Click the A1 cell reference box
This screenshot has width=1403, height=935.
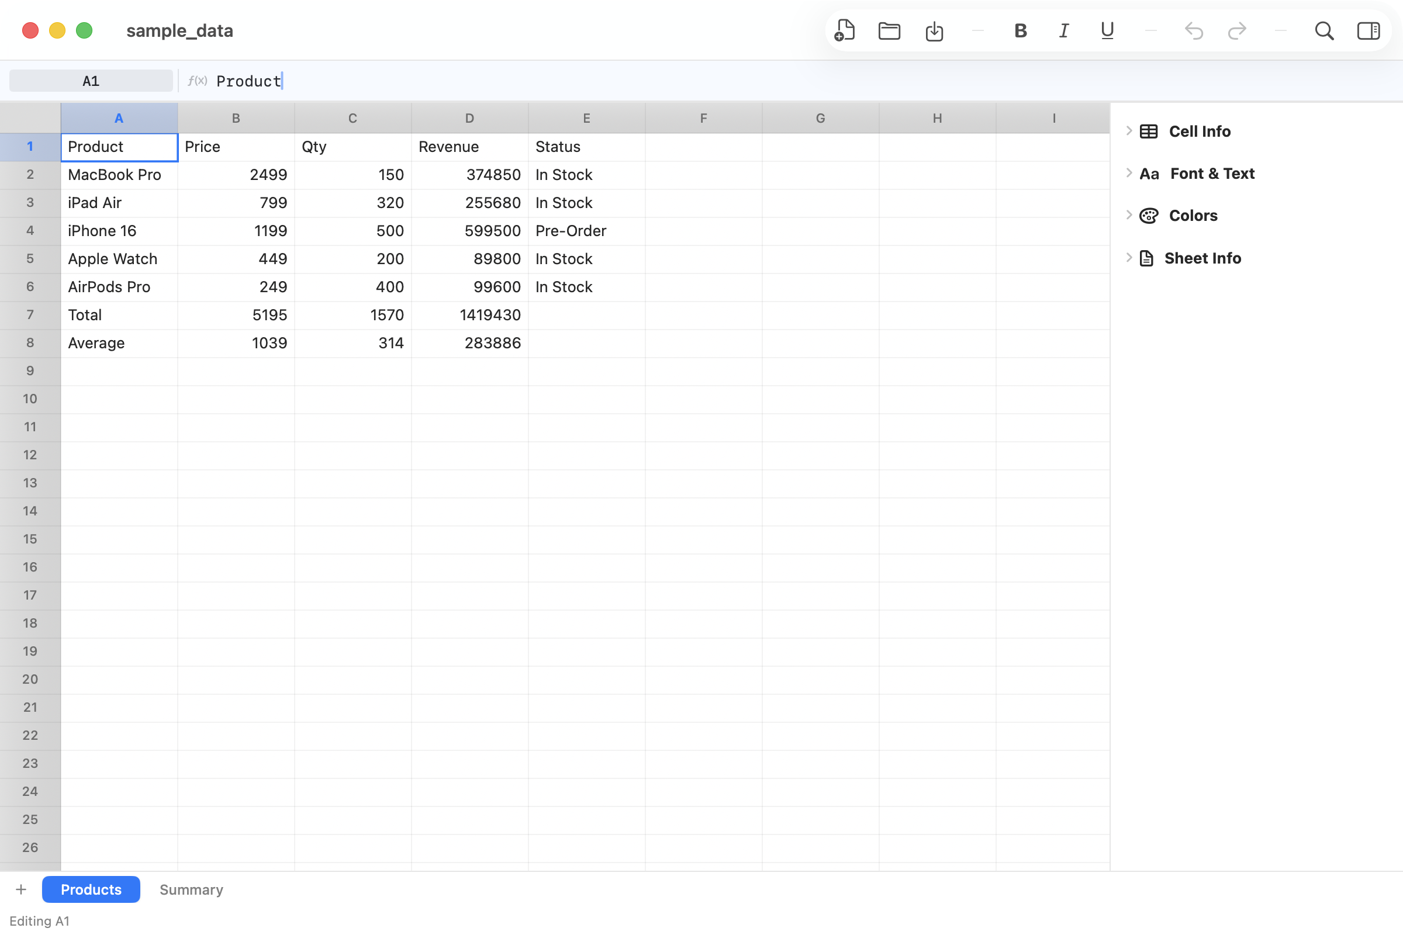(91, 81)
